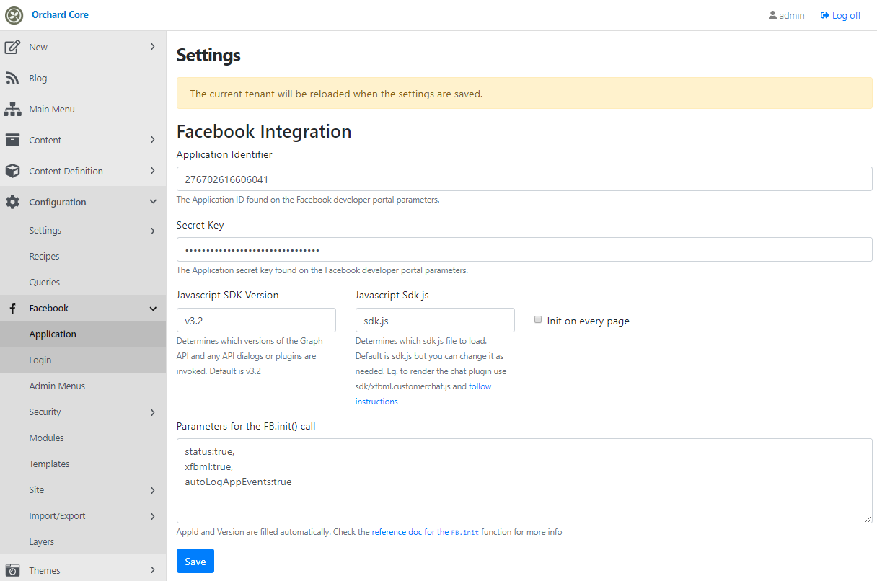Expand the Site submenu chevron
877x581 pixels.
153,490
